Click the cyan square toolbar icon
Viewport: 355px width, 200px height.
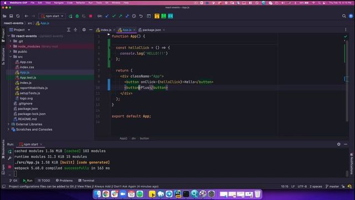[170, 16]
